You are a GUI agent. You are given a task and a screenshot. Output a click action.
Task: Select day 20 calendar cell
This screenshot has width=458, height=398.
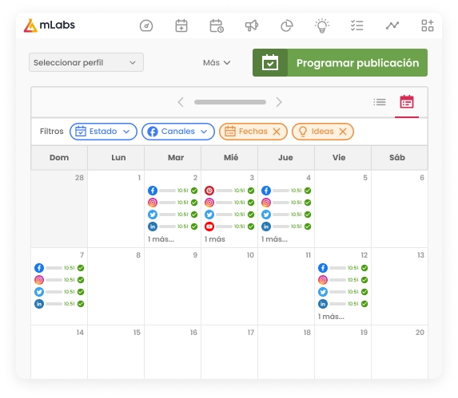tap(400, 352)
